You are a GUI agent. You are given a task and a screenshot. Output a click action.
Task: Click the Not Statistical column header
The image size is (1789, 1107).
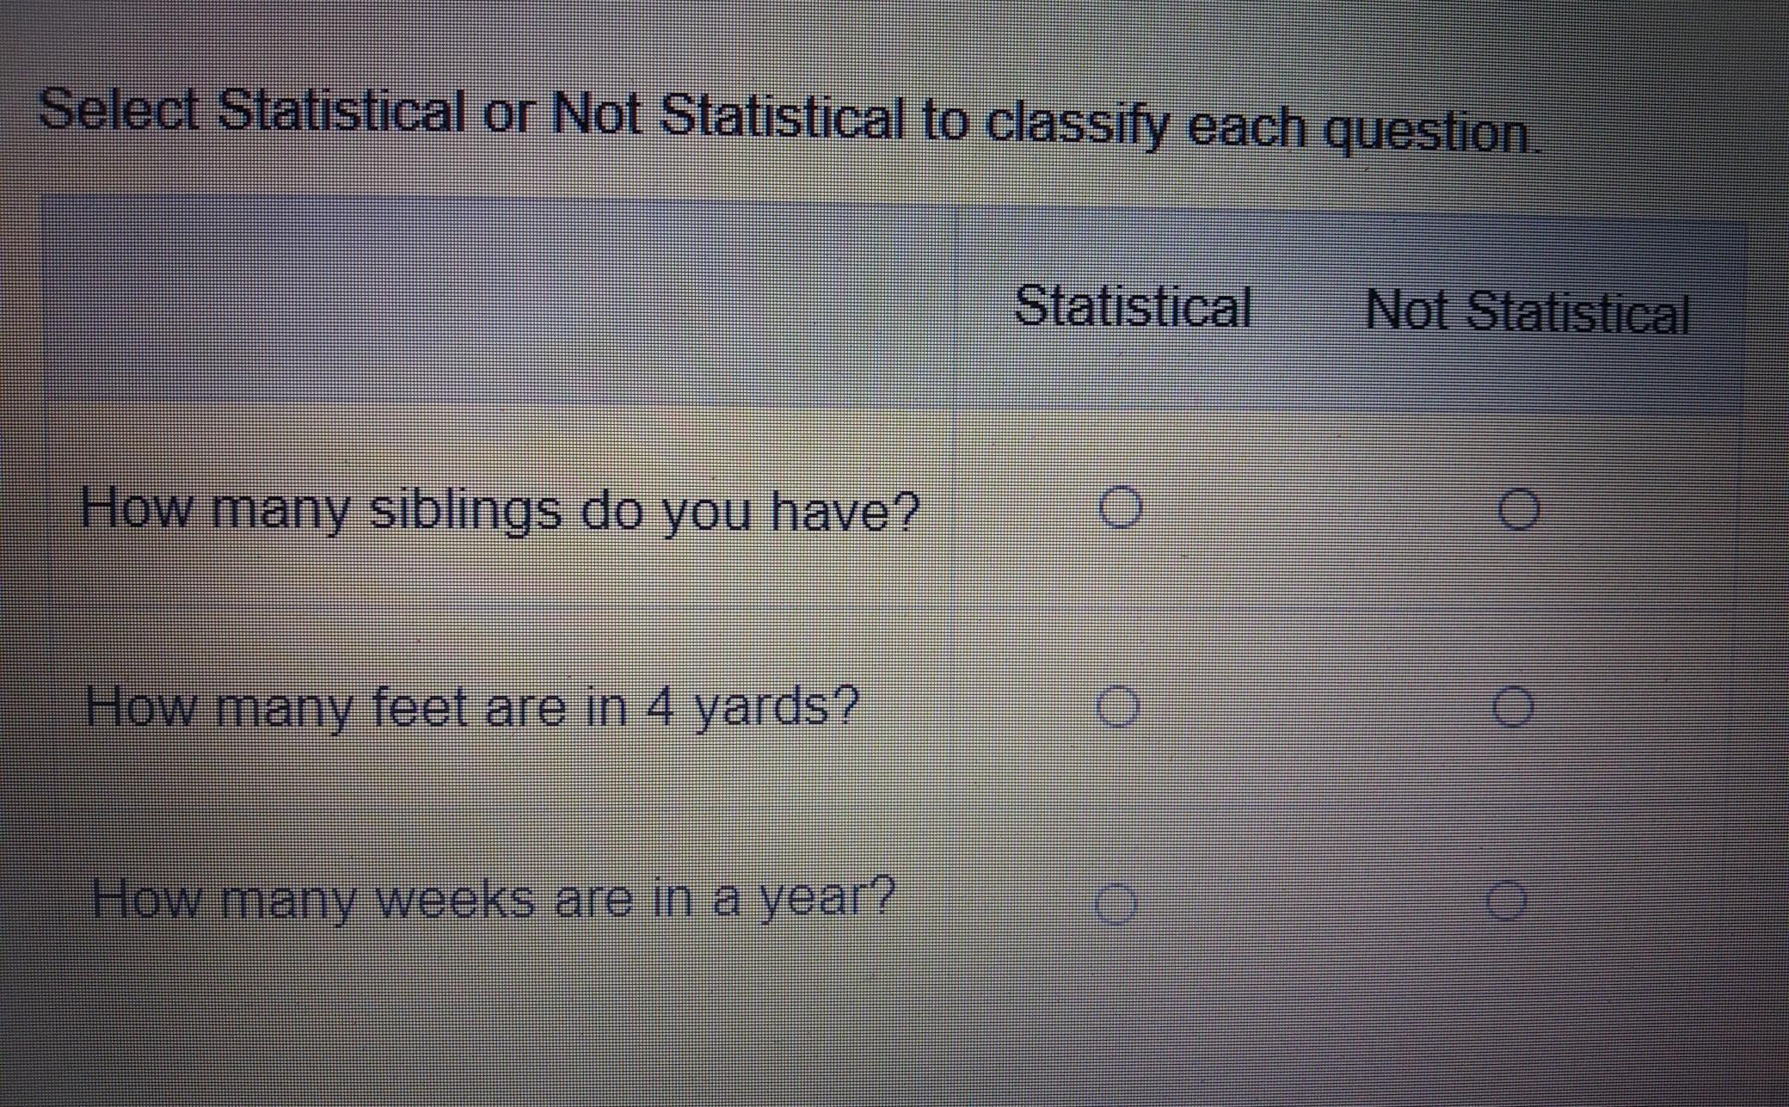point(1528,311)
